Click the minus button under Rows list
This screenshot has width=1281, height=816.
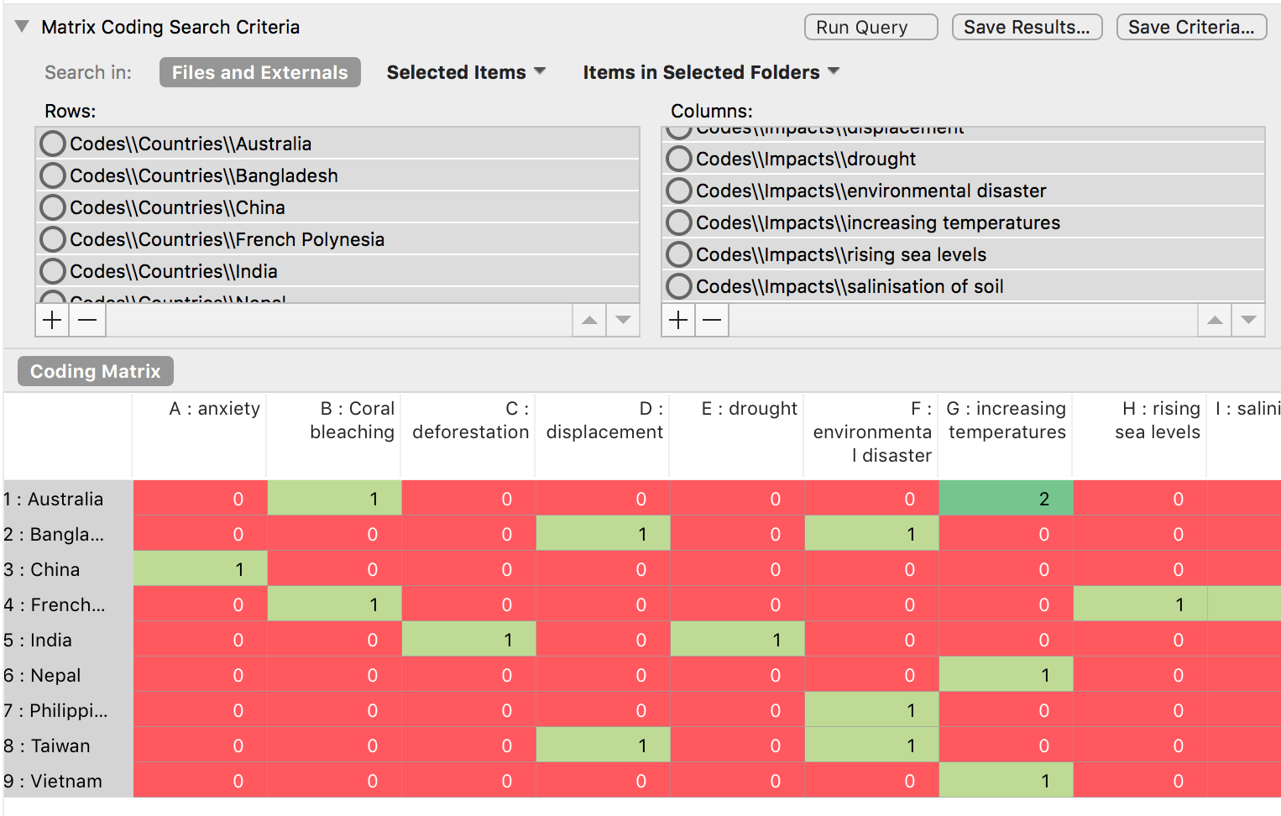click(87, 320)
